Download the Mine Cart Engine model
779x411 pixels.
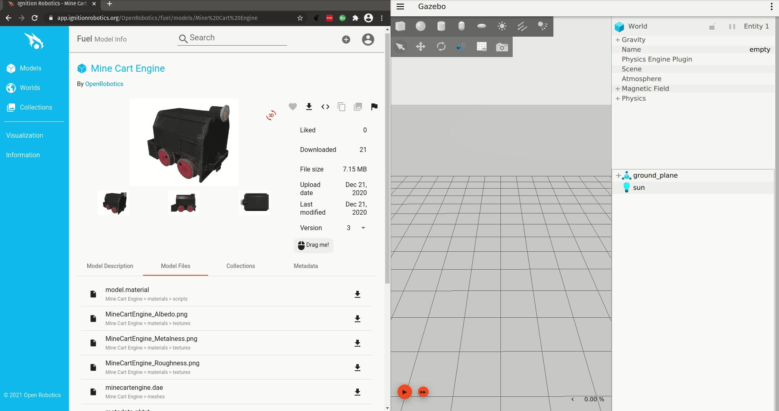pyautogui.click(x=309, y=107)
